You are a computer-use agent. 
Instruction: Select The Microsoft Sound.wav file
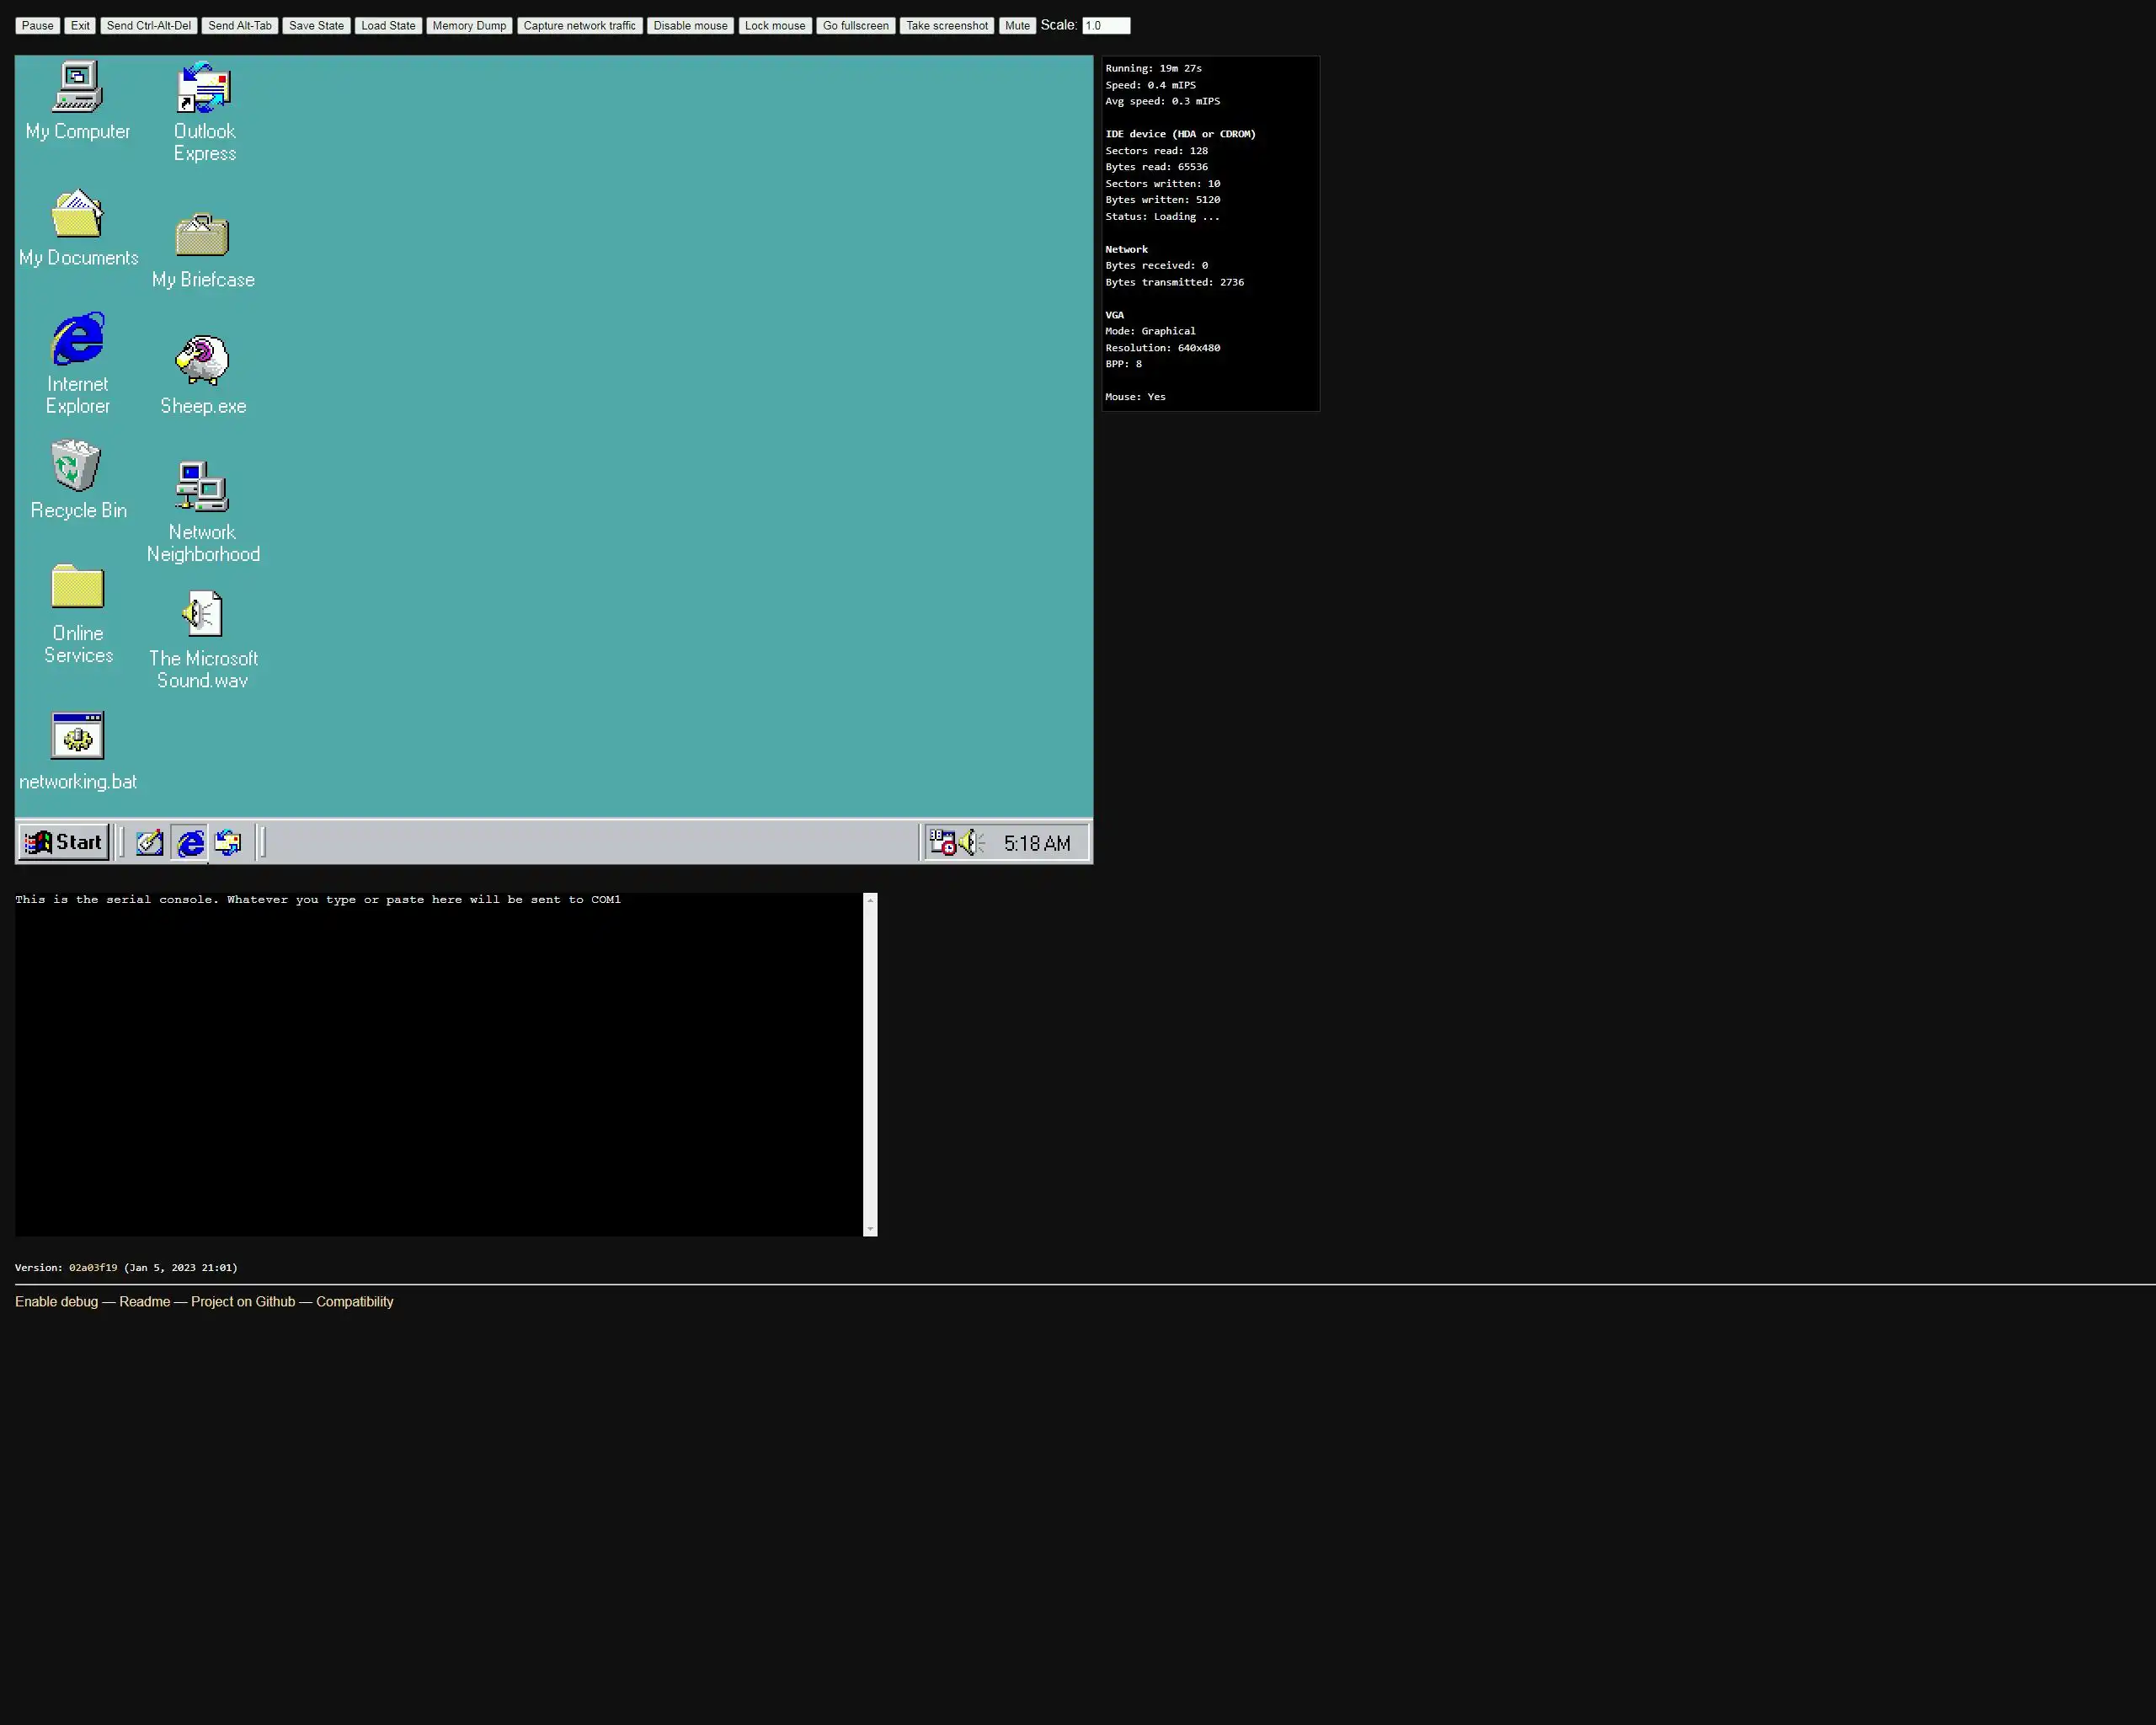pos(202,614)
